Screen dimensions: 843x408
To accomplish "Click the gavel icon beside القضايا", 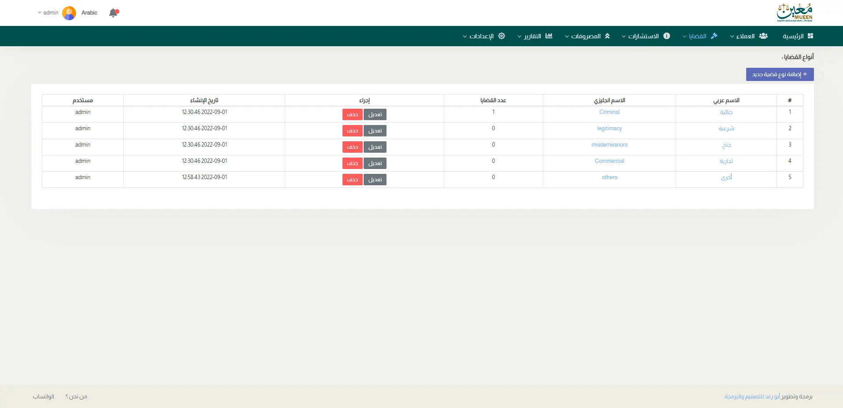I will coord(714,36).
